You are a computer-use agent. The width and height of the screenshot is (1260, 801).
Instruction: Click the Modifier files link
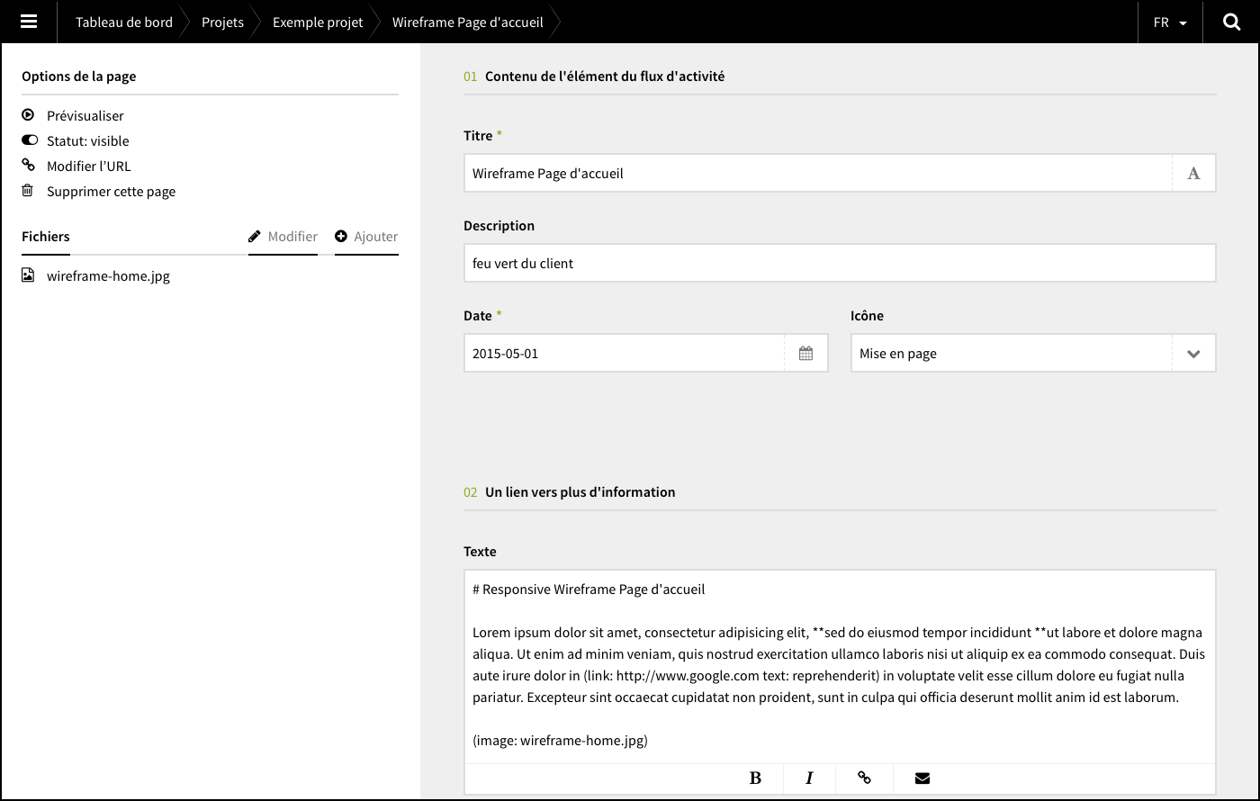[283, 236]
